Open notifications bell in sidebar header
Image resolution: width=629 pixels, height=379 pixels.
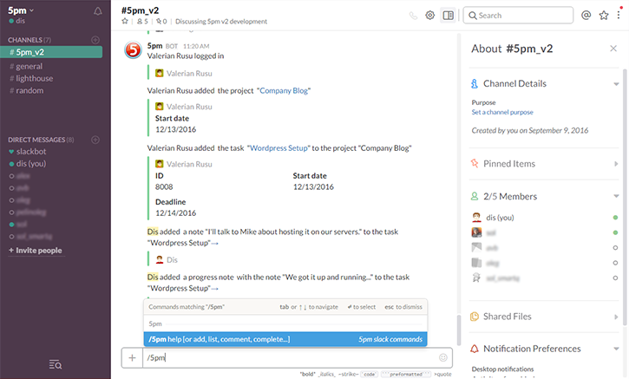click(x=98, y=11)
